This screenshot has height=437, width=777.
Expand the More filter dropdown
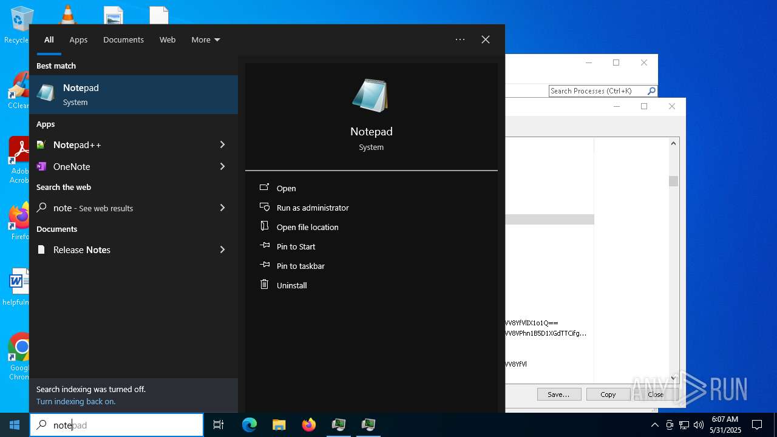(206, 39)
